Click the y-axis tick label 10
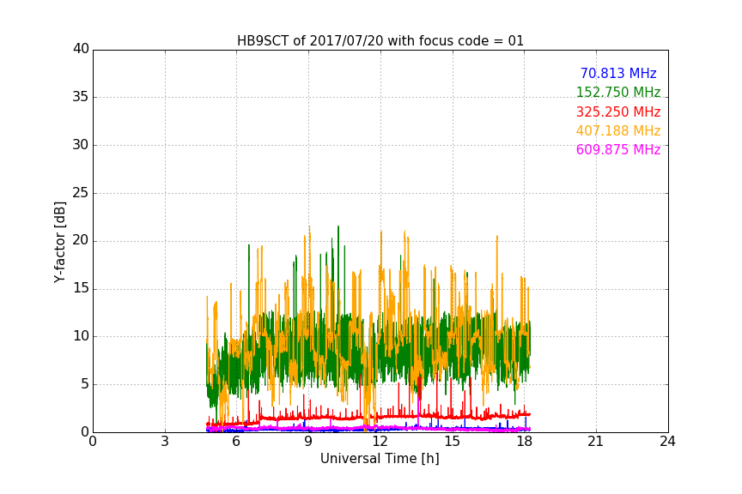Viewport: 742px width, 494px height. coord(81,336)
